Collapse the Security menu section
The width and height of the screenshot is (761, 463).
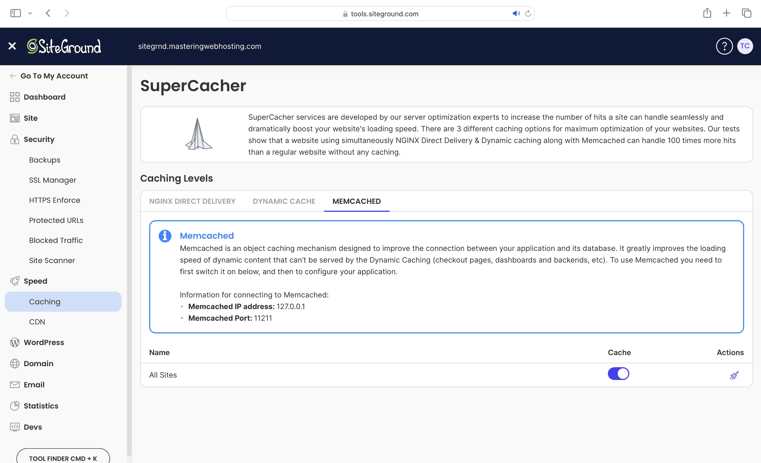39,139
